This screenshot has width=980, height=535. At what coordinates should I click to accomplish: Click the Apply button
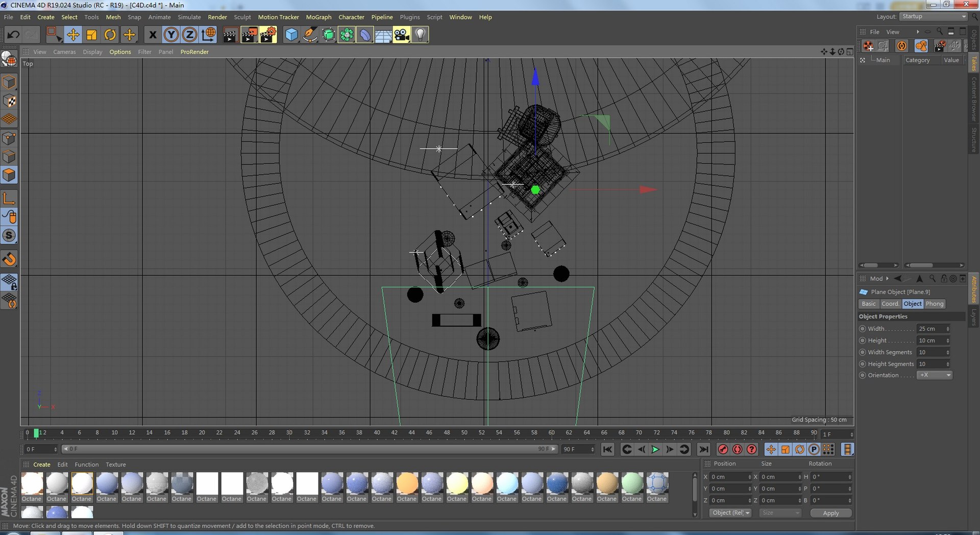pos(831,513)
